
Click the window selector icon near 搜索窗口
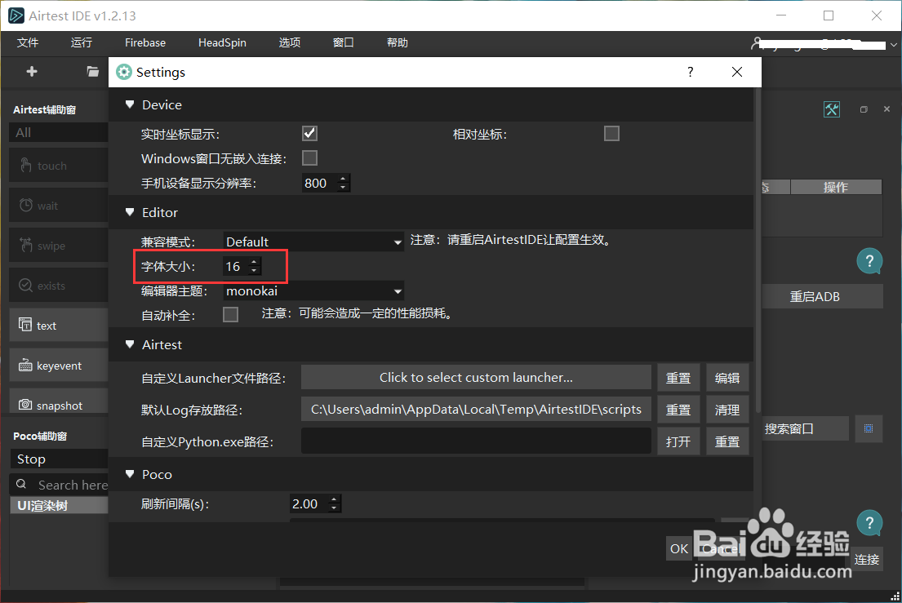point(869,428)
